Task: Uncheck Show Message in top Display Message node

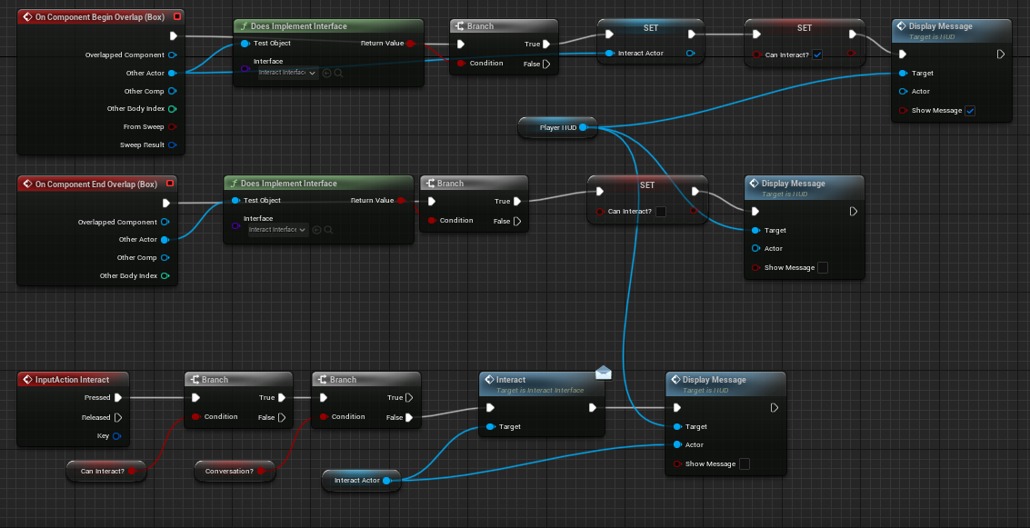Action: (970, 111)
